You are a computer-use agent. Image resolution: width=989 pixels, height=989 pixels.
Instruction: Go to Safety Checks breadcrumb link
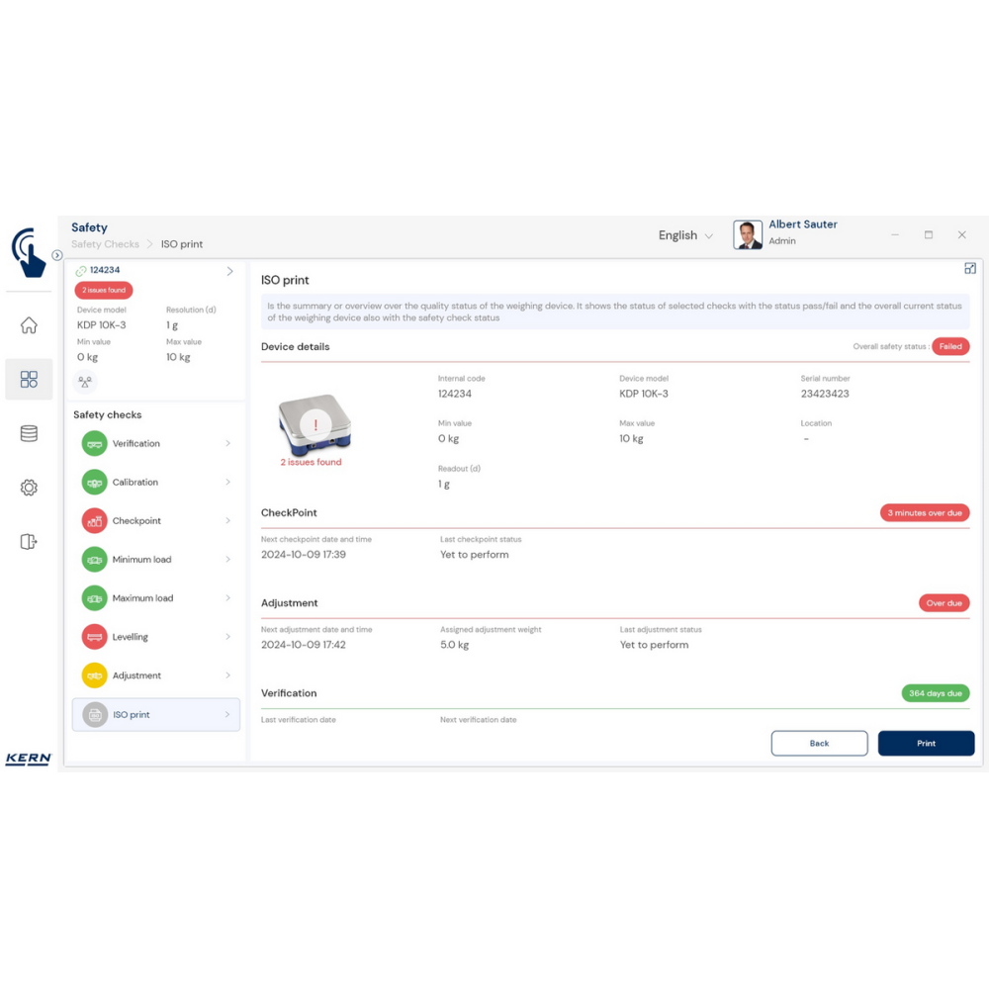pos(105,244)
